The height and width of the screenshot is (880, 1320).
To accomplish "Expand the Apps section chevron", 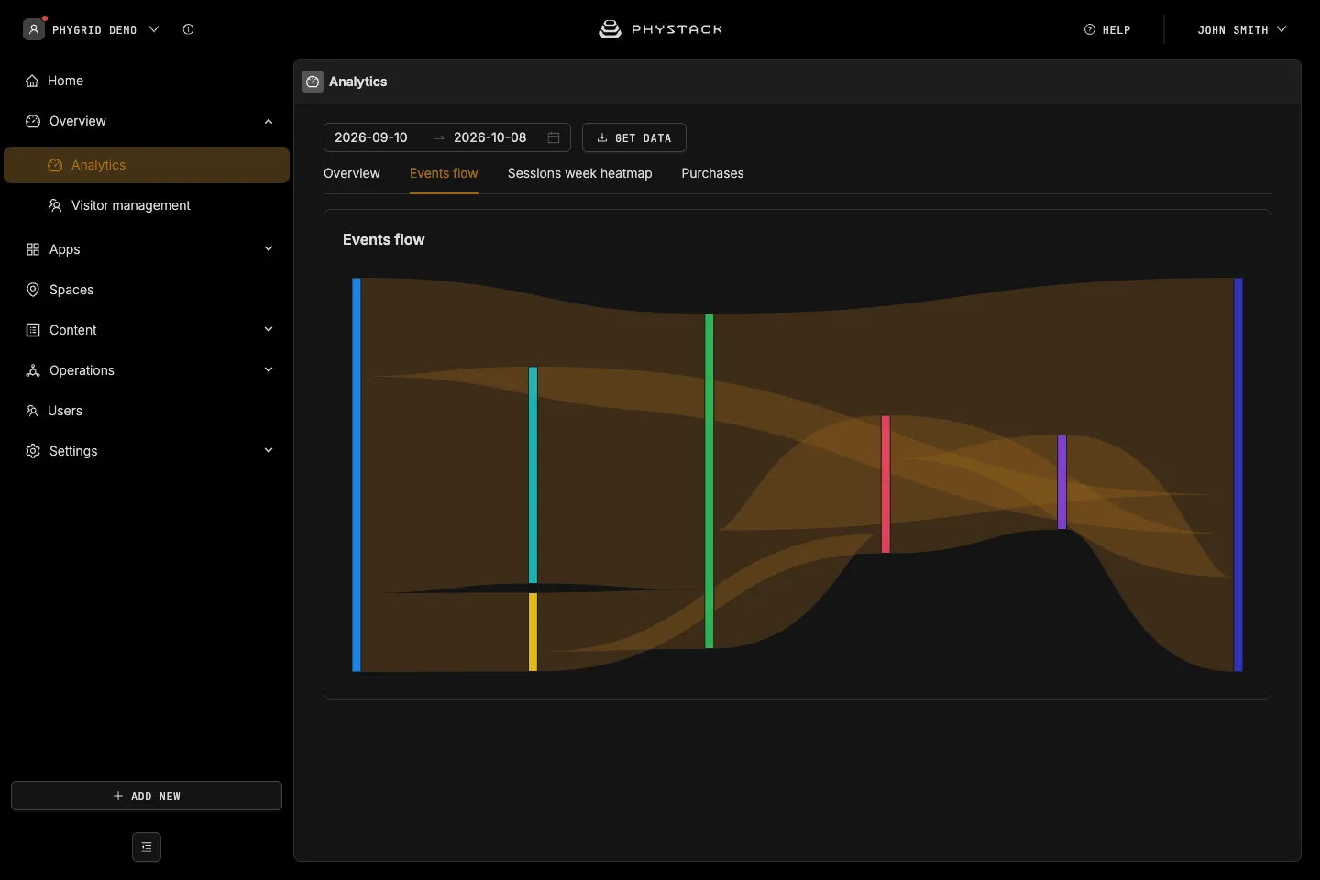I will 269,249.
